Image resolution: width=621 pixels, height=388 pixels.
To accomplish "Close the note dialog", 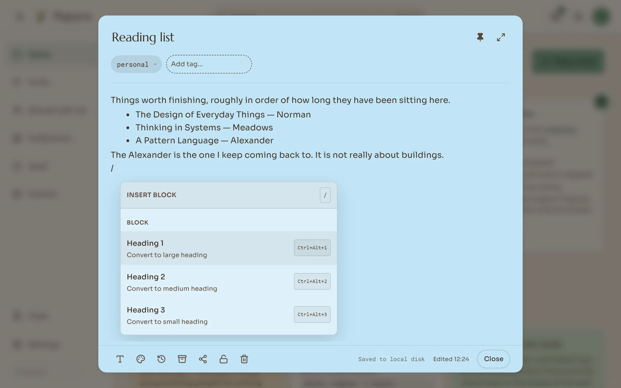I will click(x=493, y=359).
